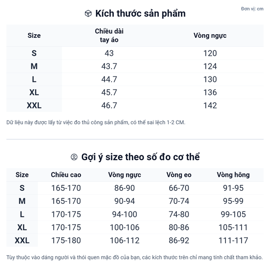270x270 pixels.
Task: Select size S row in product size table
Action: pyautogui.click(x=34, y=53)
